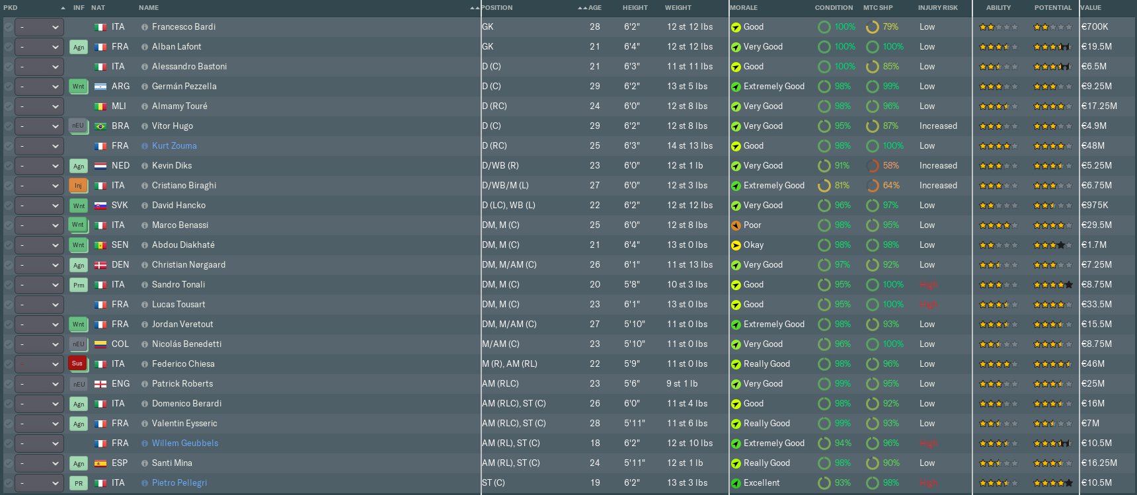Click Kevin Diks's 58% match sharpness indicator
1137x495 pixels.
pos(882,166)
